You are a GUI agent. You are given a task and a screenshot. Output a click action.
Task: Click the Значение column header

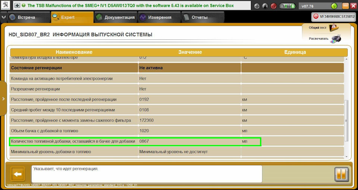[190, 52]
